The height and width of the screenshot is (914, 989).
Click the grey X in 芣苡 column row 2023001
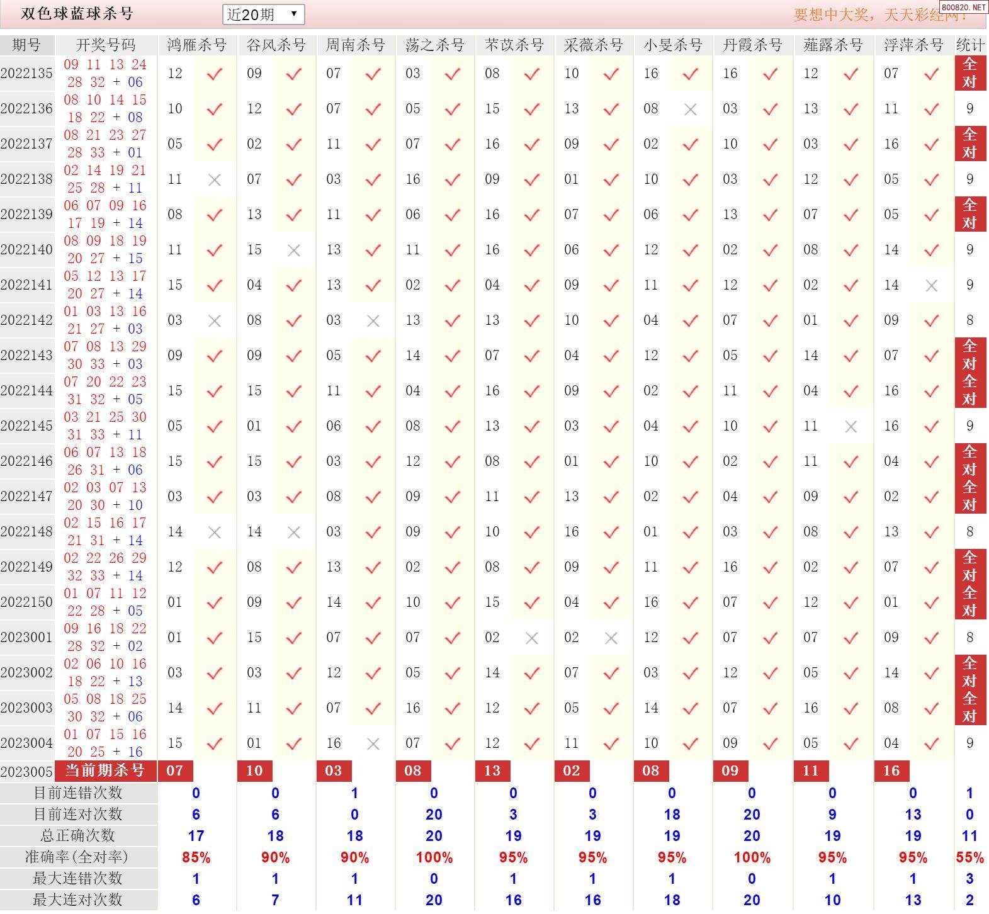[x=532, y=638]
